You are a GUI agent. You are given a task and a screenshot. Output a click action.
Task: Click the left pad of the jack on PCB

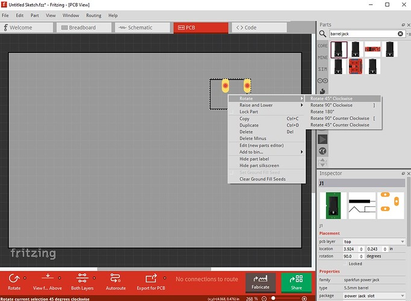[x=225, y=86]
